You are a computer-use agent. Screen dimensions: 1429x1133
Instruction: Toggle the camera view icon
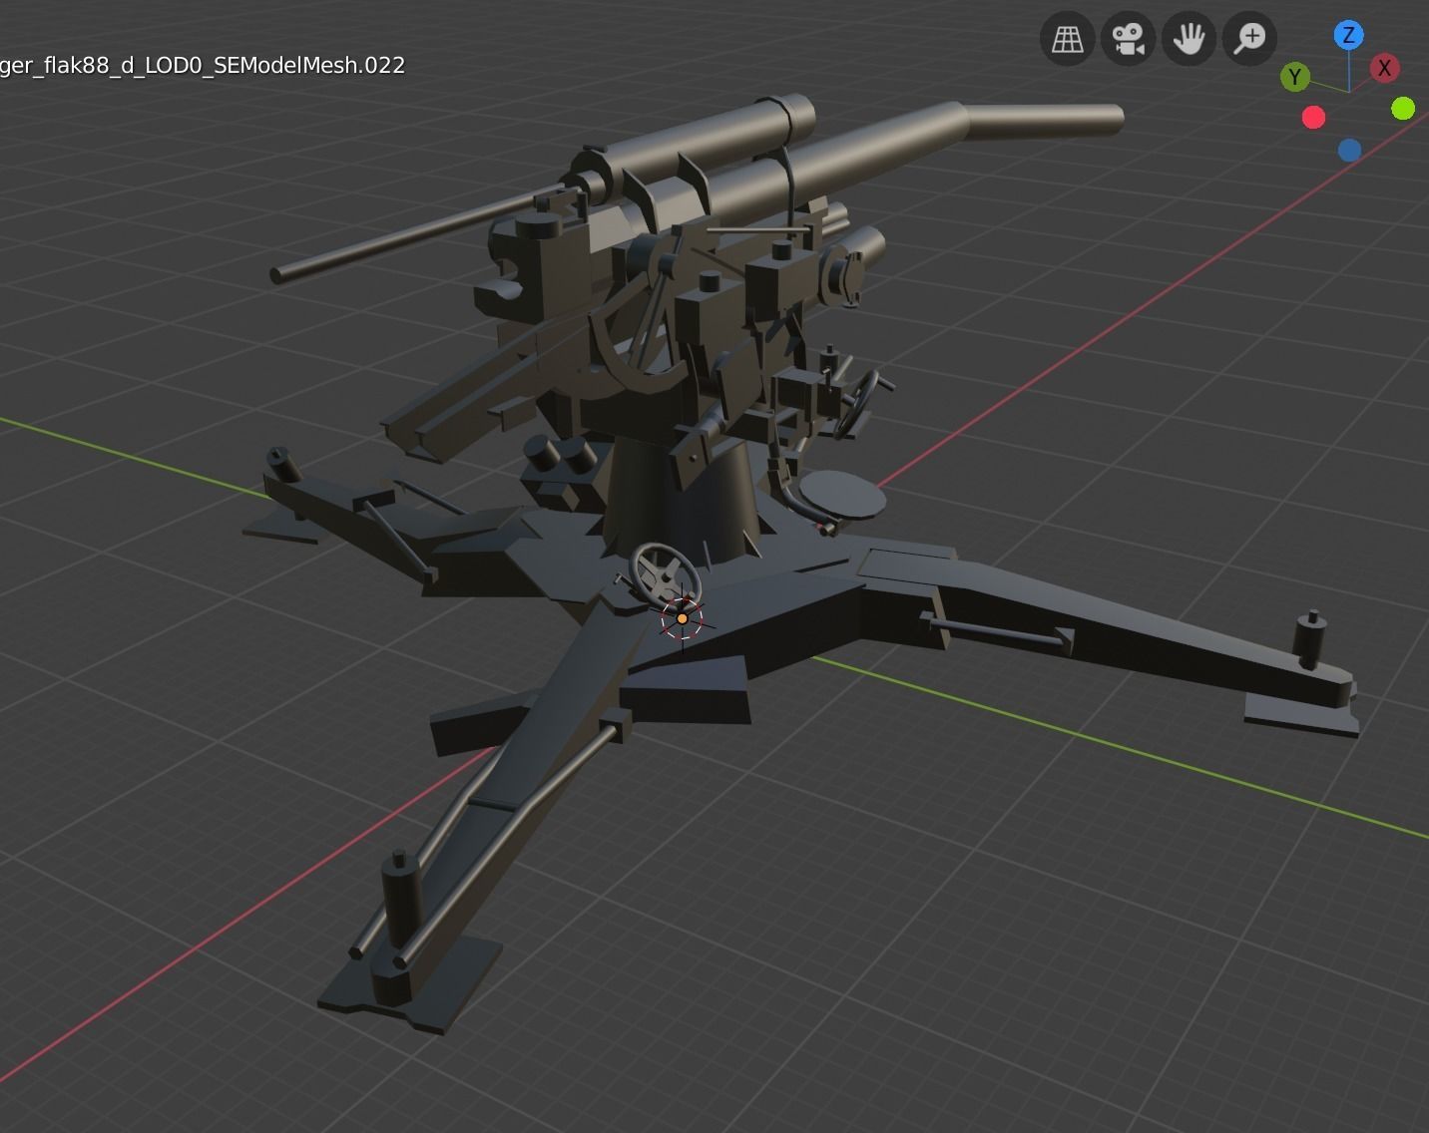(1128, 40)
